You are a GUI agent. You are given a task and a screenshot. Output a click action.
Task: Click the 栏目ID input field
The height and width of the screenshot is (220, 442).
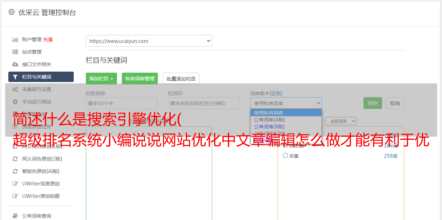pyautogui.click(x=204, y=103)
